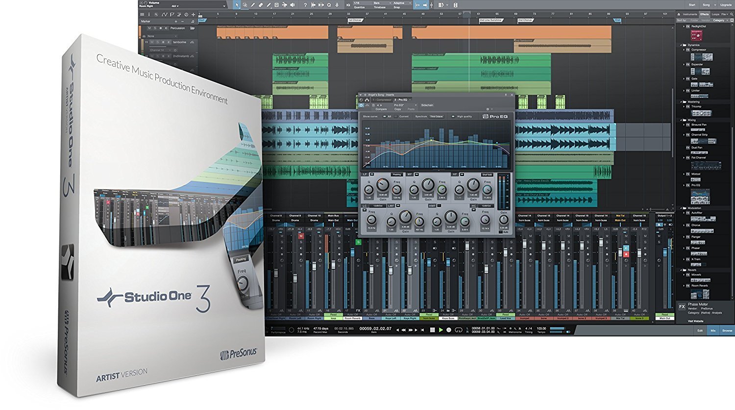Expand the Dynamics folder in the Effects browser

click(x=692, y=45)
